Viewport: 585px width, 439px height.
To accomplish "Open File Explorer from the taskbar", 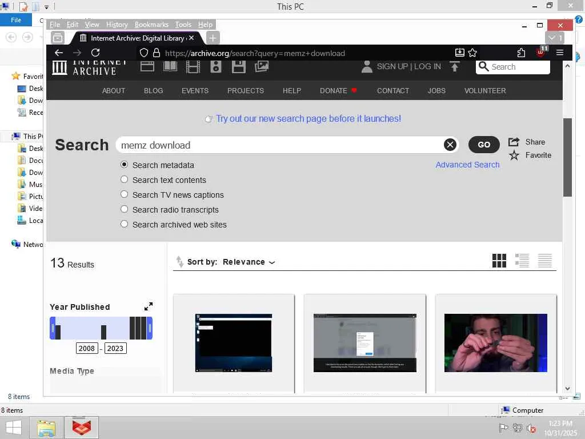I will [x=46, y=428].
